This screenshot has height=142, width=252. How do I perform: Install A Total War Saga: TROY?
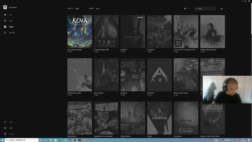pos(96,52)
